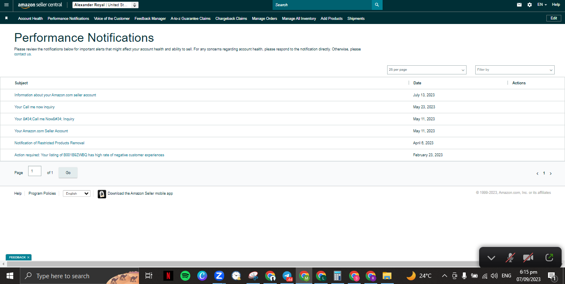The height and width of the screenshot is (284, 565).
Task: Click the bookmark flag icon in the nav bar
Action: click(x=6, y=19)
